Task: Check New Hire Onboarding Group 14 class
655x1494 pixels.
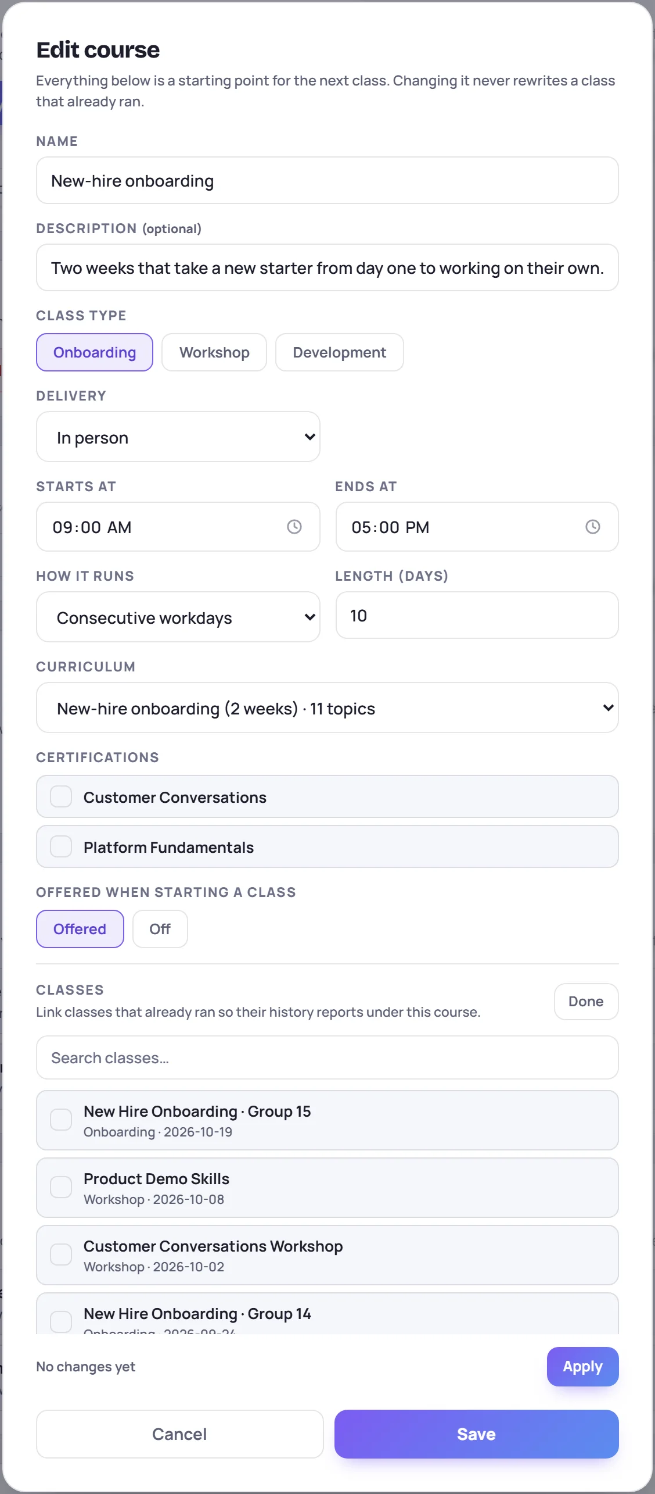Action: coord(61,1321)
